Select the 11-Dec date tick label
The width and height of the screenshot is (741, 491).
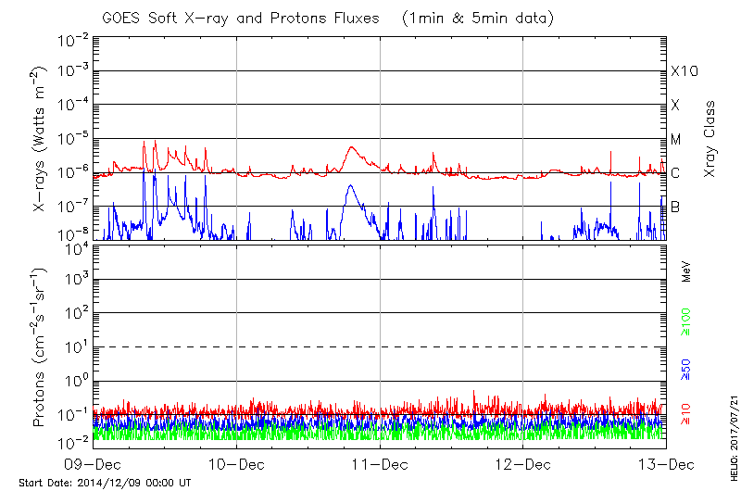[380, 463]
